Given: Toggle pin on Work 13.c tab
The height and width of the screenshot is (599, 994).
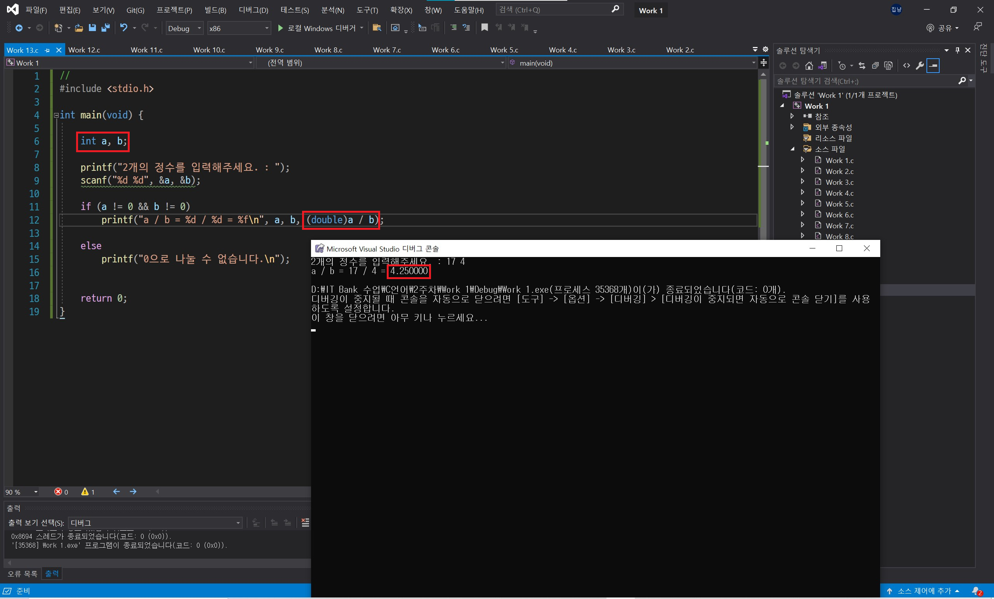Looking at the screenshot, I should tap(48, 50).
